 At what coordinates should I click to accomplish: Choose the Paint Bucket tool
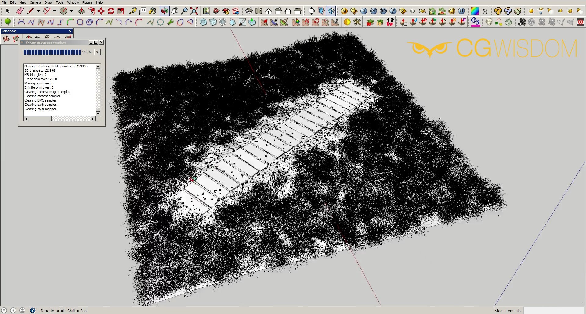click(153, 11)
